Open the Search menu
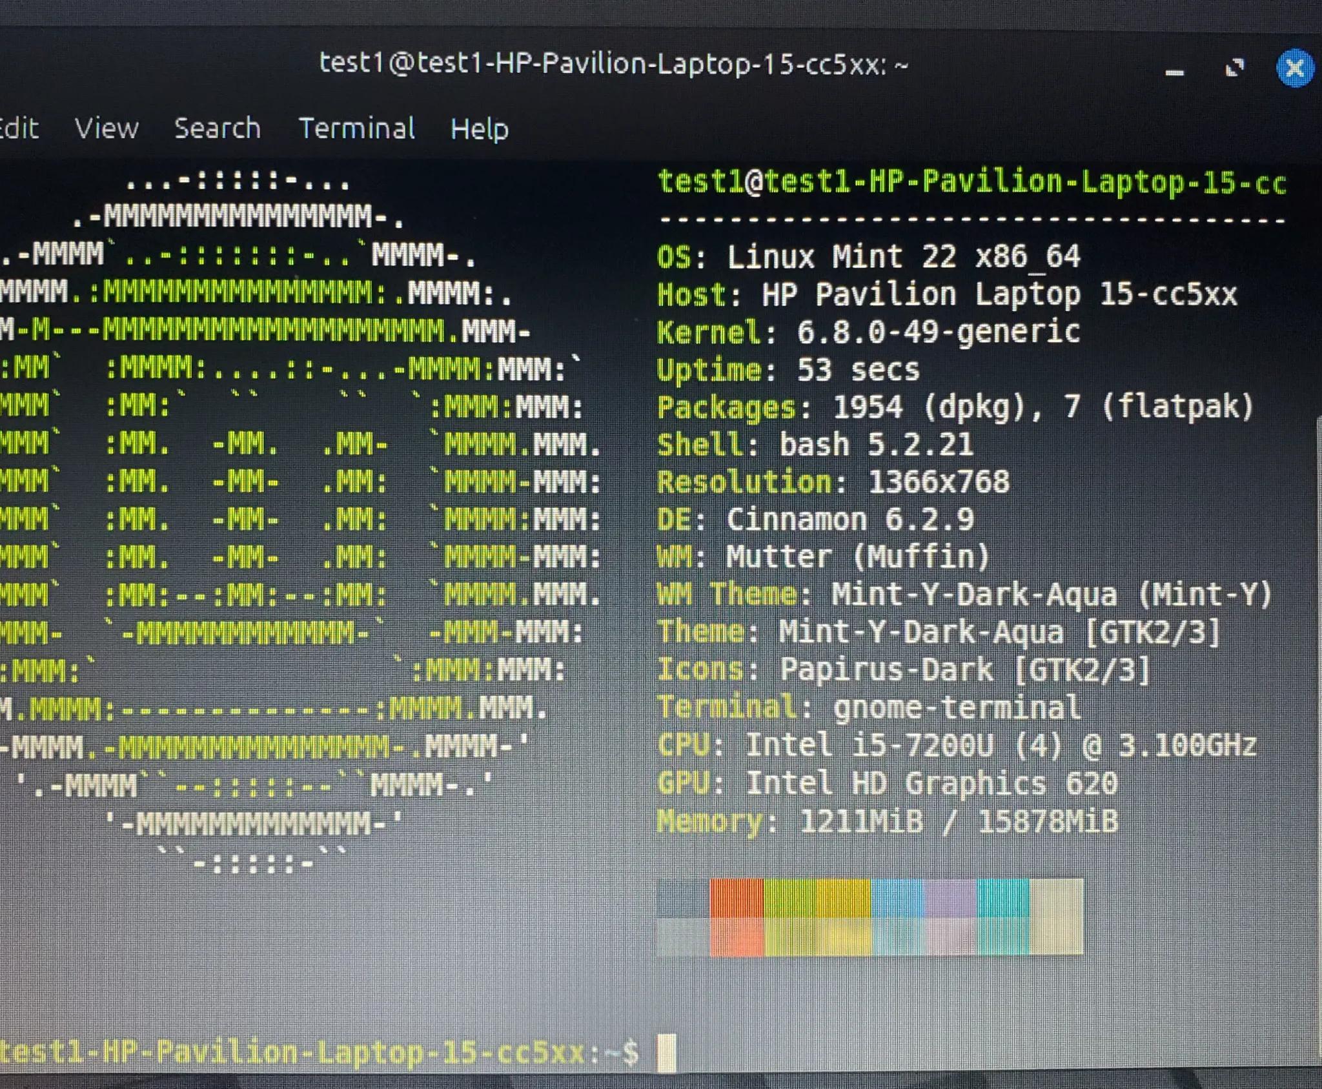The image size is (1322, 1089). (218, 128)
